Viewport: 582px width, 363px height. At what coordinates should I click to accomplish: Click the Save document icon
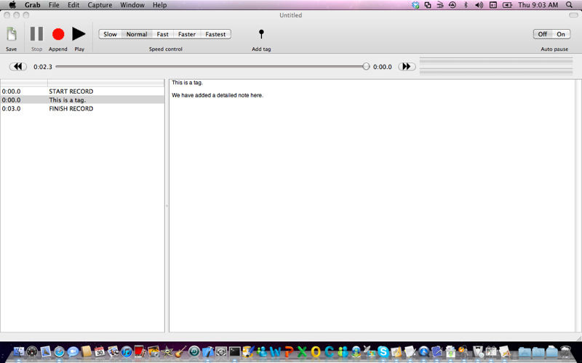[x=12, y=34]
